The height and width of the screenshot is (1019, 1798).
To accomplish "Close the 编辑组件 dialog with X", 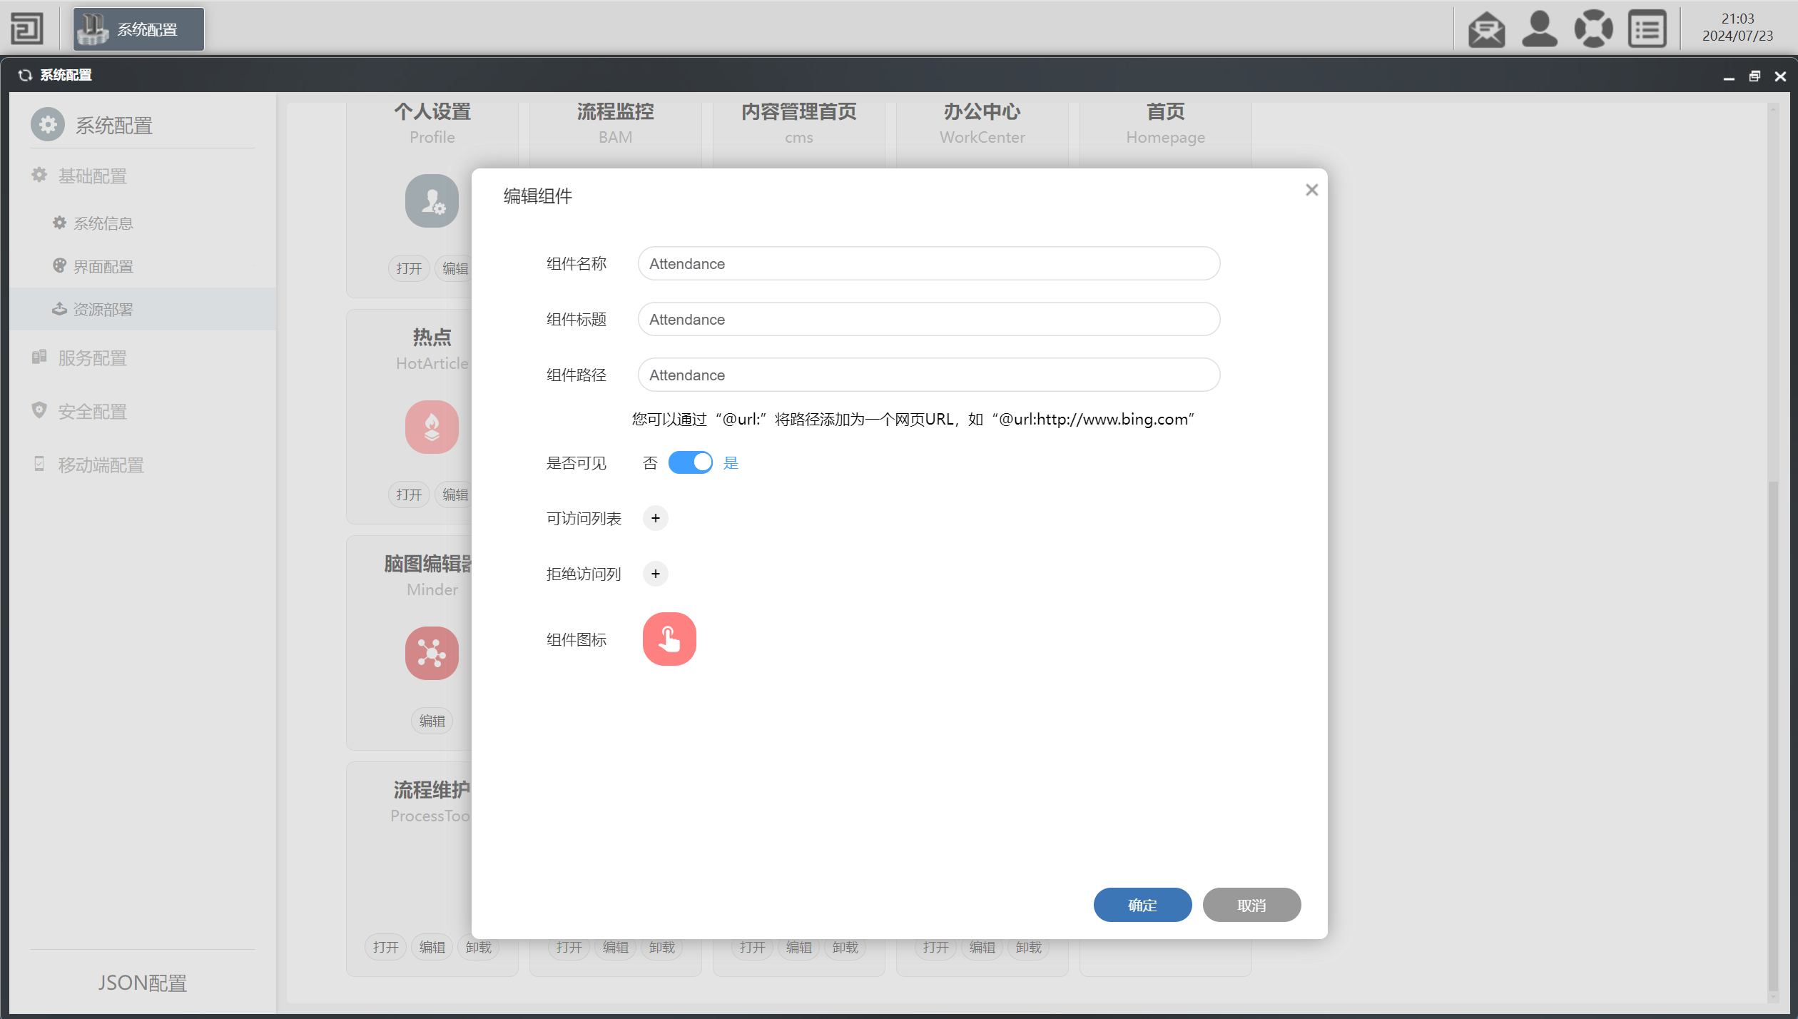I will 1311,190.
